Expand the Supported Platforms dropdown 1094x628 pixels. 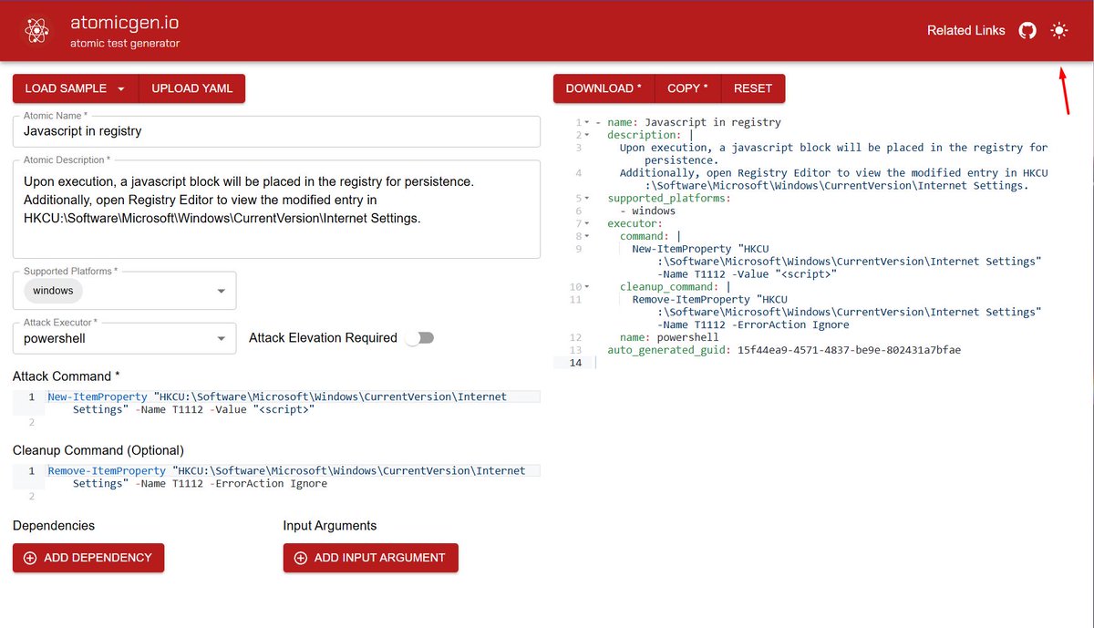[x=222, y=291]
